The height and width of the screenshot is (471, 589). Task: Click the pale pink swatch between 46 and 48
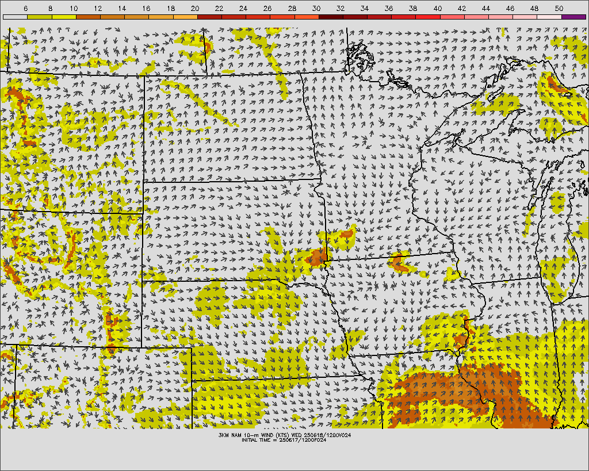coord(525,17)
